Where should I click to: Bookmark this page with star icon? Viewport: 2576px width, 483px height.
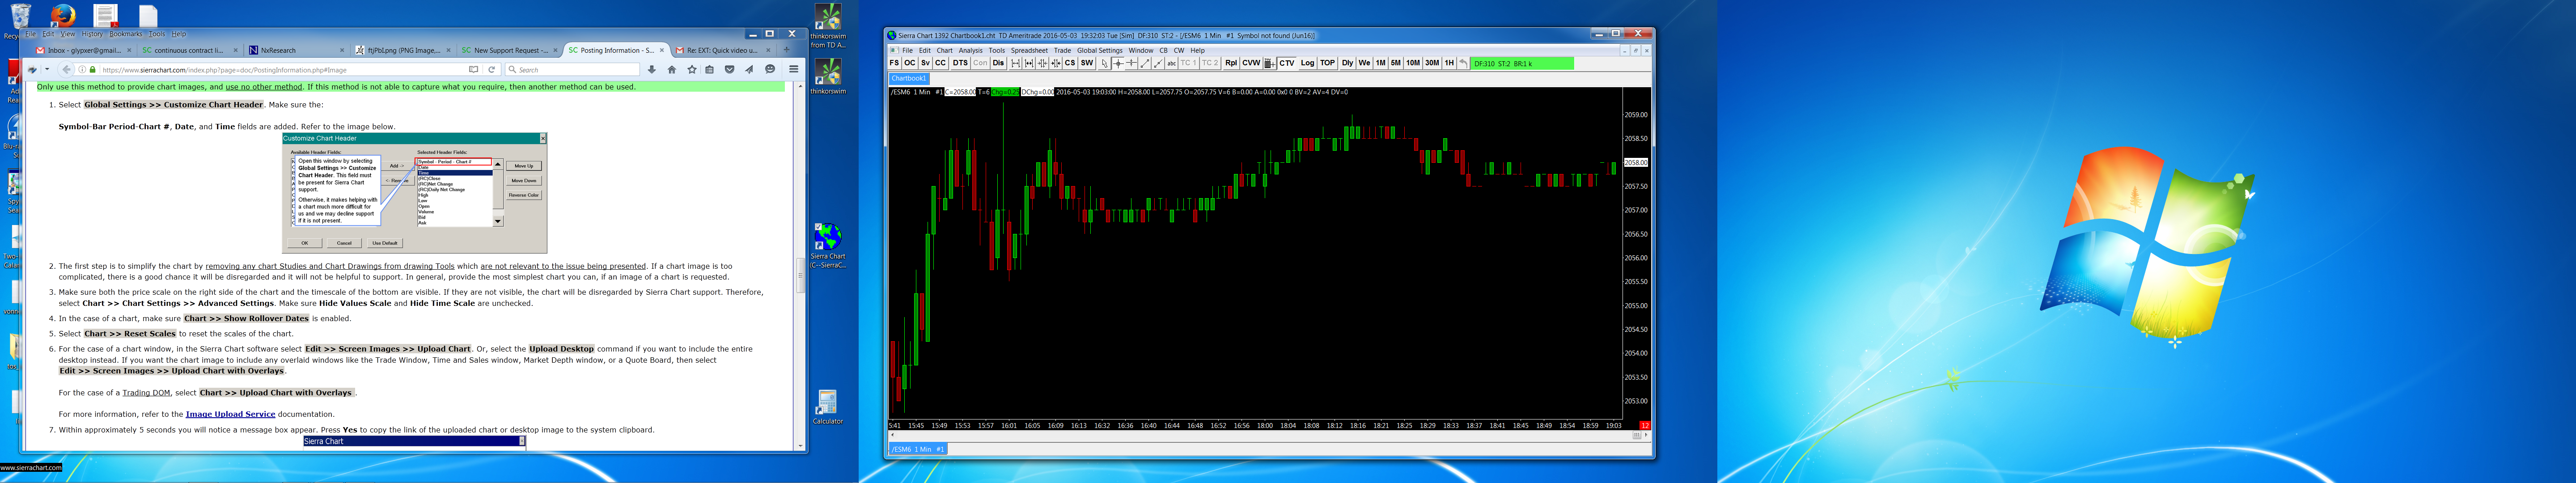[x=692, y=69]
